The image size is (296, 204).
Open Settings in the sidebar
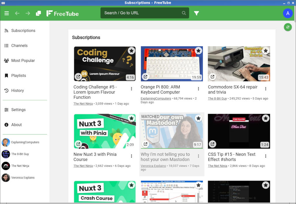click(25, 110)
